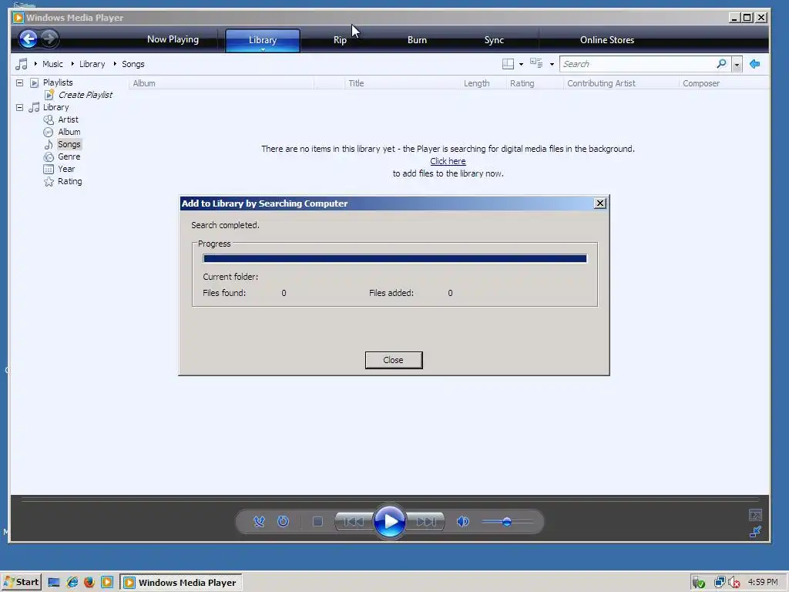Image resolution: width=789 pixels, height=592 pixels.
Task: Switch to compact mode icon
Action: pos(755,531)
